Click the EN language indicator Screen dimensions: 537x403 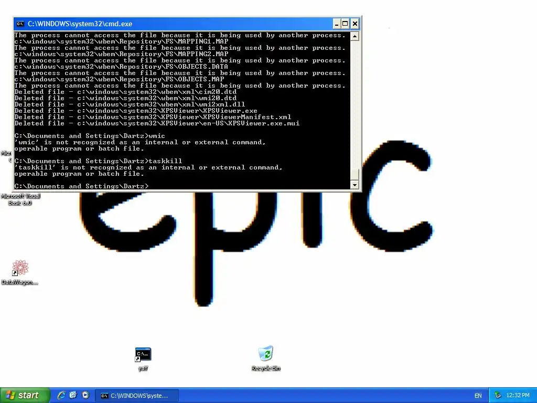(x=478, y=396)
